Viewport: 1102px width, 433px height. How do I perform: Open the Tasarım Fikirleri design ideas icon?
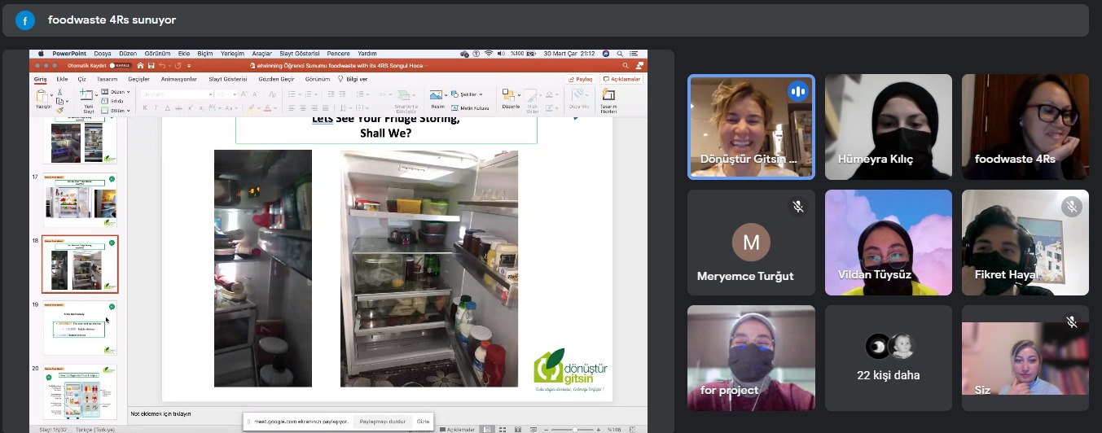(x=608, y=97)
